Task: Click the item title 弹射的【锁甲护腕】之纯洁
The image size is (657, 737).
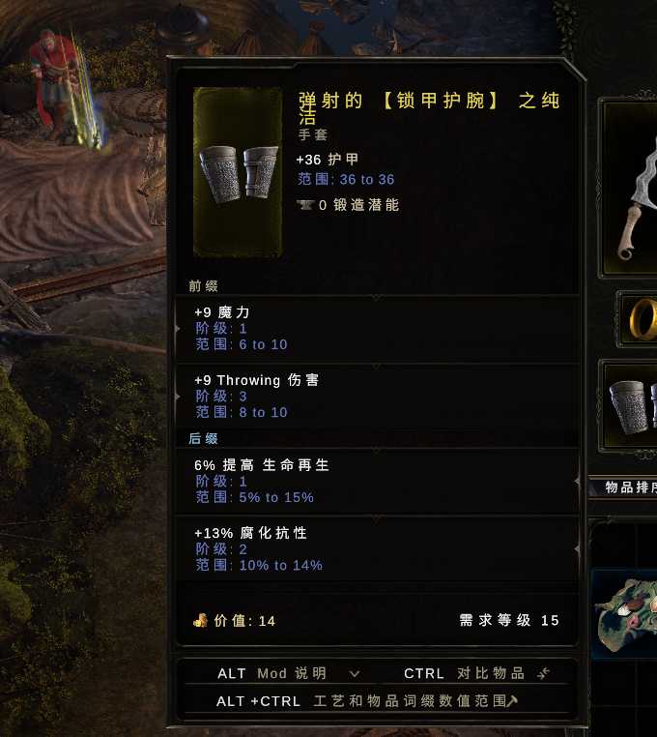Action: pyautogui.click(x=429, y=108)
